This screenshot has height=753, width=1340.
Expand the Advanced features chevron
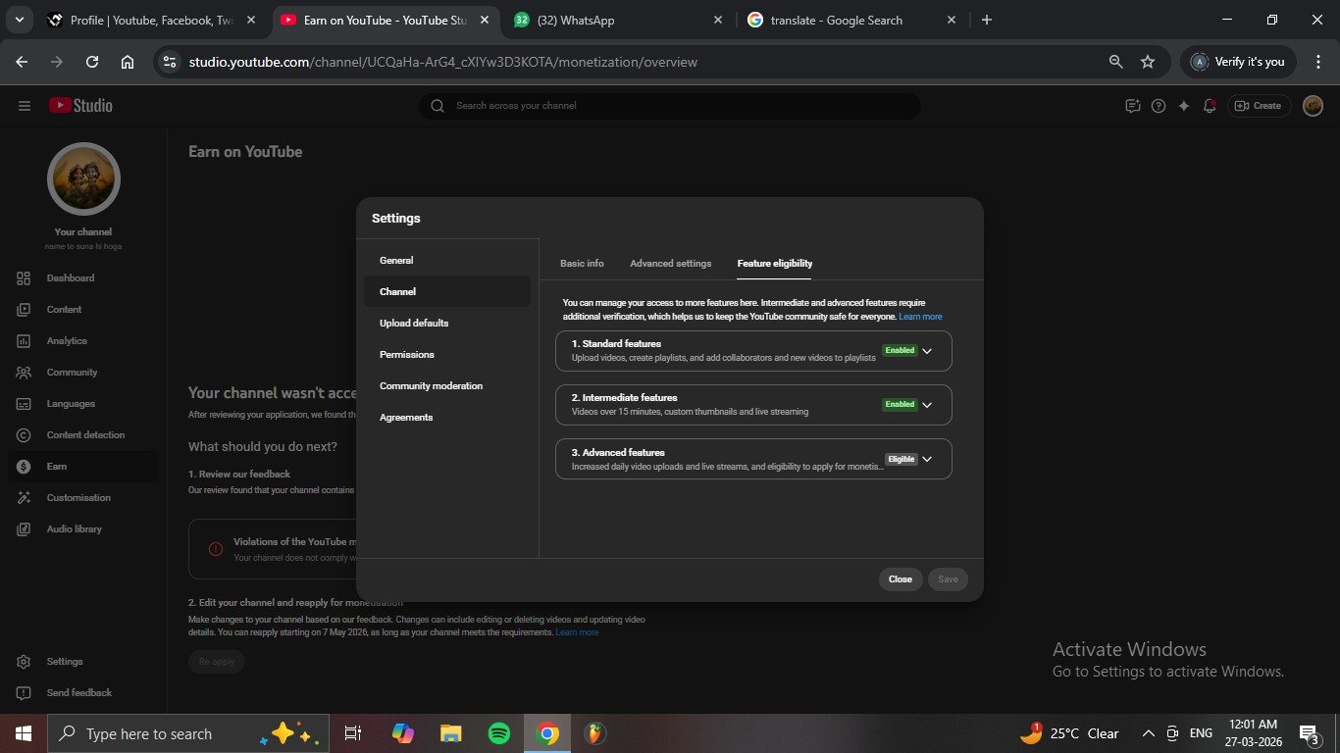pyautogui.click(x=927, y=459)
